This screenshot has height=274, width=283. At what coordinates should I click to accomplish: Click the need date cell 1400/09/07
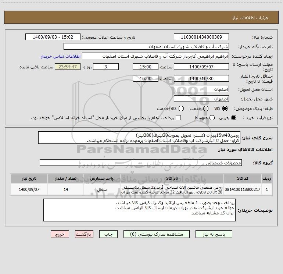click(29, 189)
